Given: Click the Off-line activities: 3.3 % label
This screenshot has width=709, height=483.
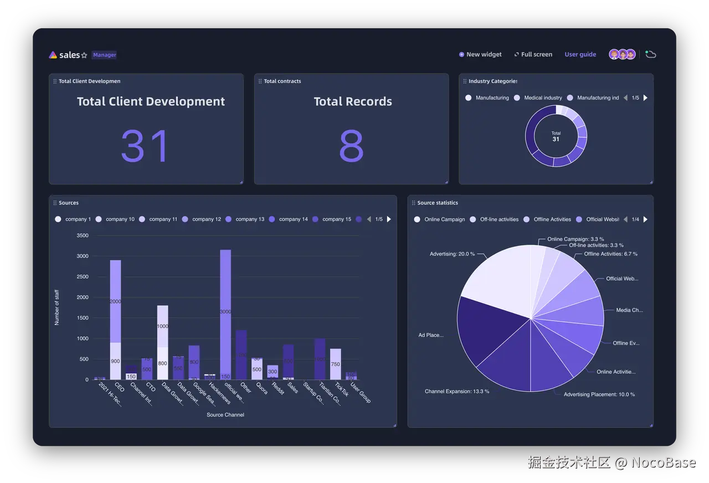Looking at the screenshot, I should tap(596, 245).
